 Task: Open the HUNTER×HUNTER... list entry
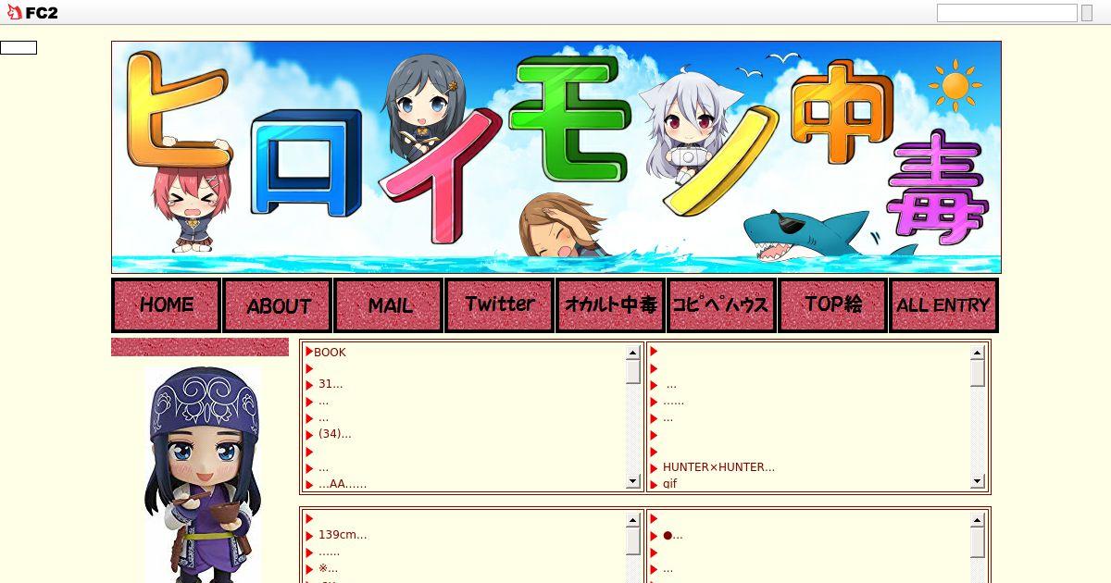pos(718,467)
